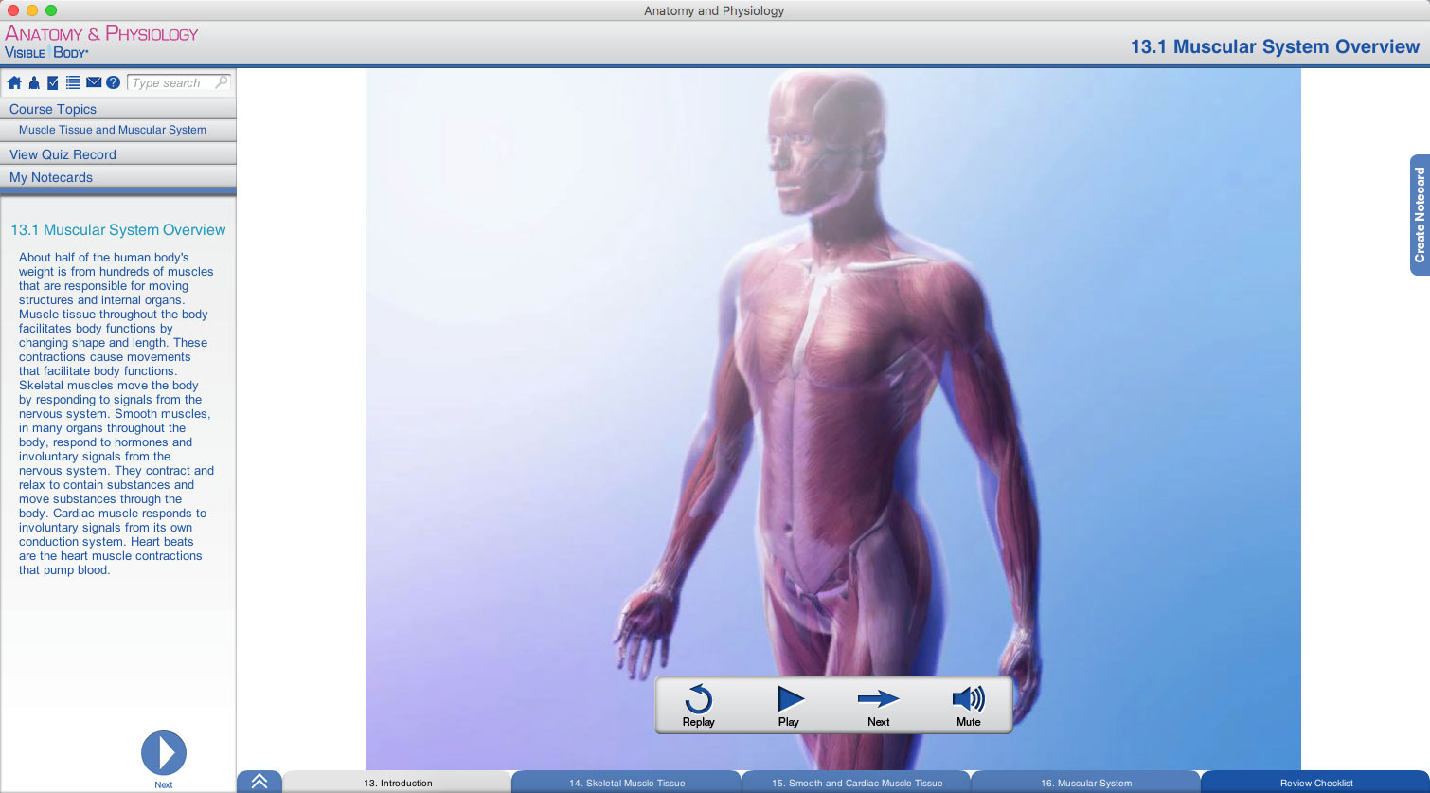Screen dimensions: 1430x793
Task: Open My Notecards section
Action: coord(117,177)
